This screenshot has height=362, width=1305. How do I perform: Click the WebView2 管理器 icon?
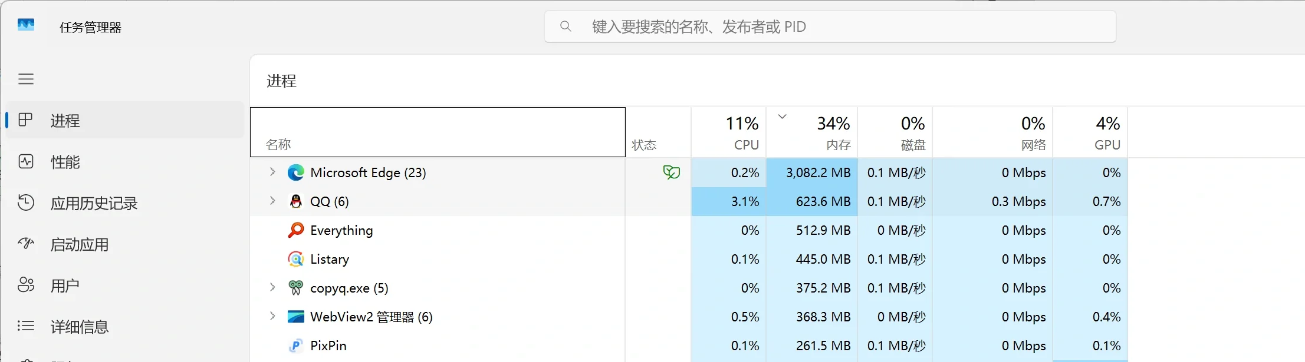295,317
